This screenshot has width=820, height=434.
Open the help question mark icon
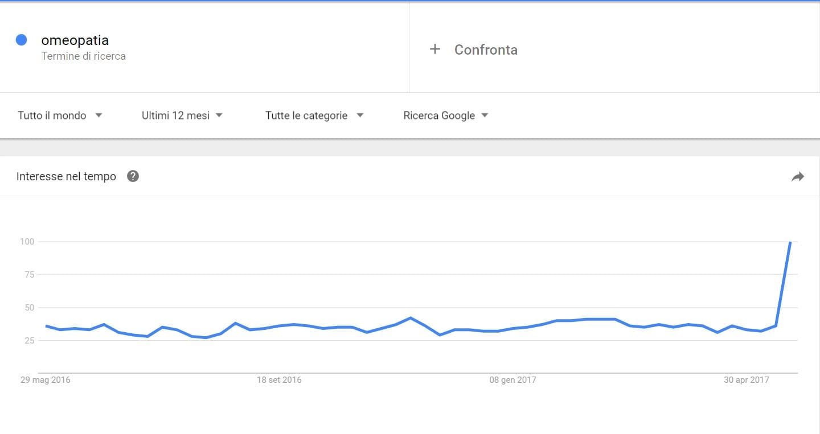coord(133,176)
